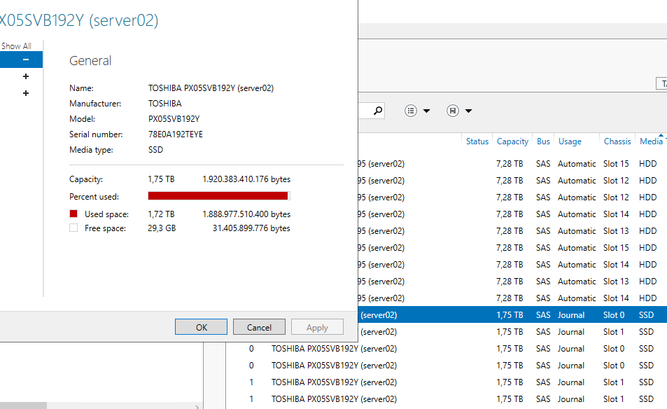The height and width of the screenshot is (409, 667).
Task: Click the search input field
Action: pos(364,111)
